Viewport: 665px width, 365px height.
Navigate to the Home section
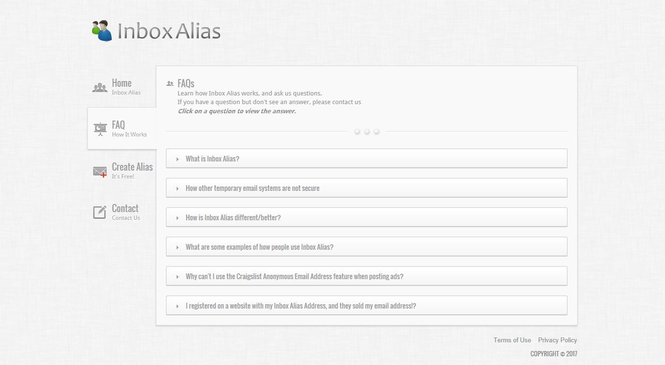(122, 82)
